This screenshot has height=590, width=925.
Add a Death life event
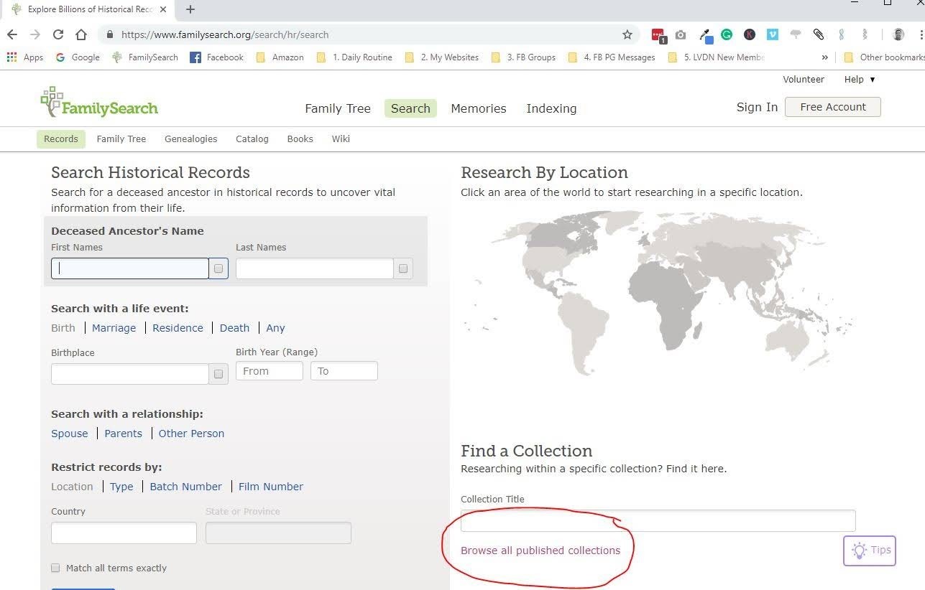point(234,328)
